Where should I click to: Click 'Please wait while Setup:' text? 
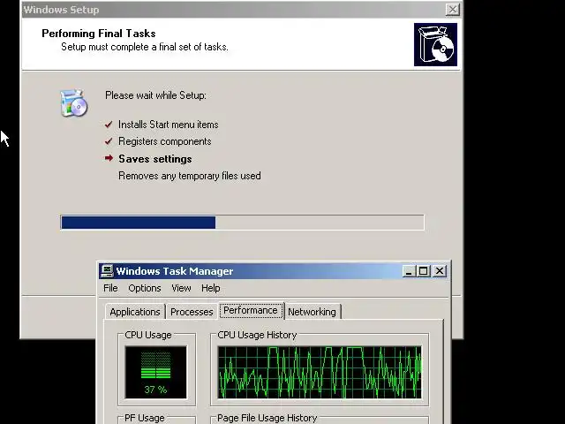click(x=155, y=95)
